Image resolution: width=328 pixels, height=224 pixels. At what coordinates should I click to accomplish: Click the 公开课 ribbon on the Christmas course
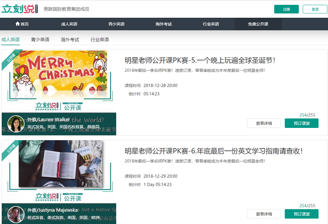click(x=11, y=58)
